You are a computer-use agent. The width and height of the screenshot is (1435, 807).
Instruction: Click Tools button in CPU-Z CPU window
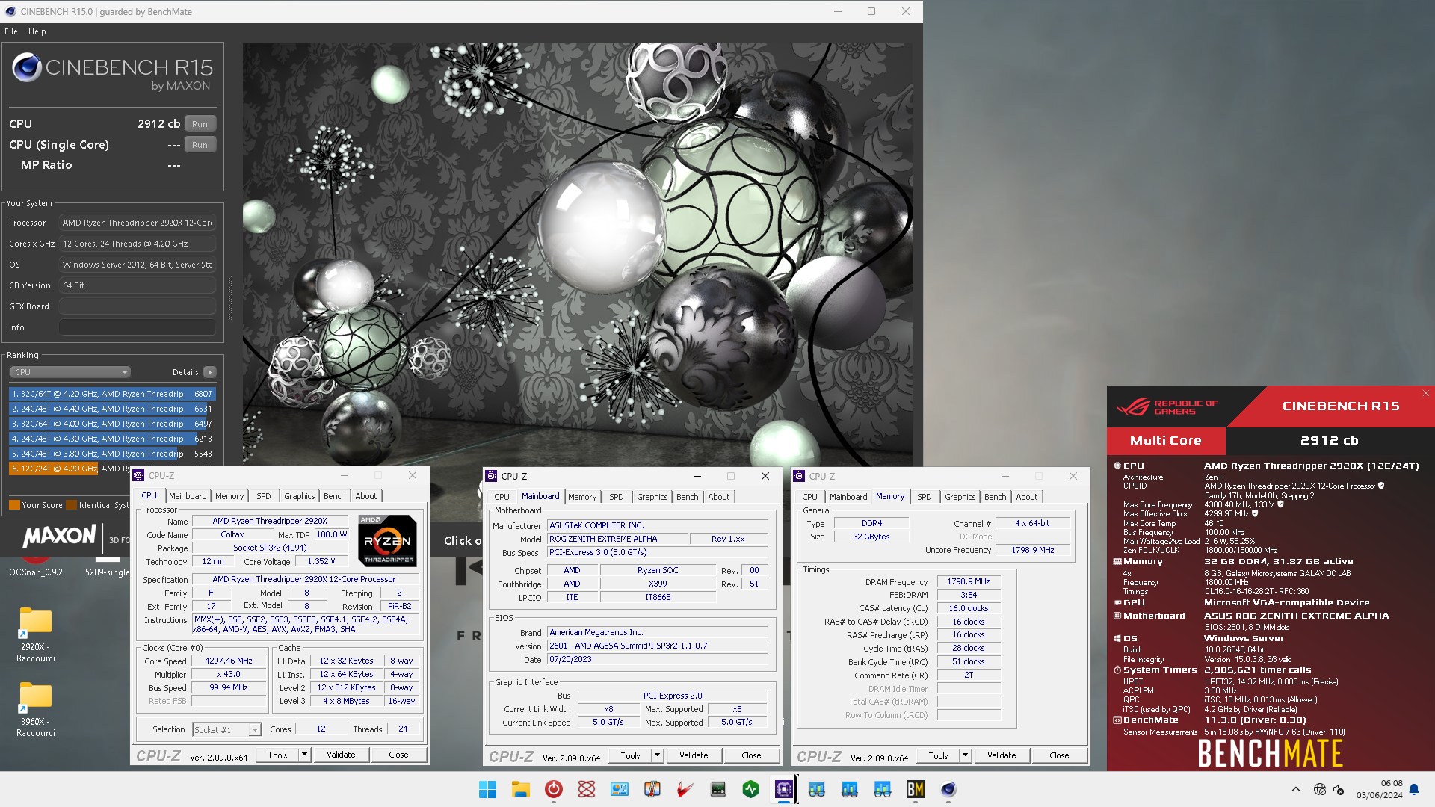coord(277,755)
